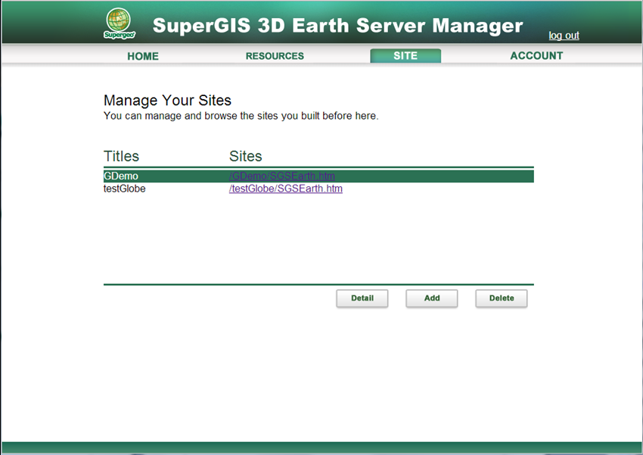Go to the ACCOUNT tab
643x455 pixels.
coord(536,56)
